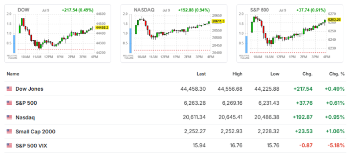Viewport: 348px width, 155px height.
Task: Open the Small Cap 2000 link
Action: (35, 131)
